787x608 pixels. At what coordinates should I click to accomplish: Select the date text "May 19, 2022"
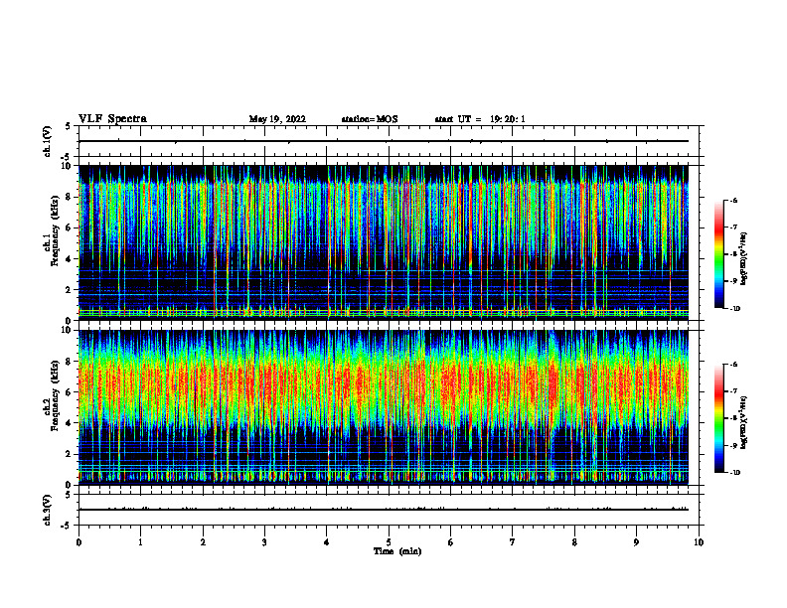277,119
